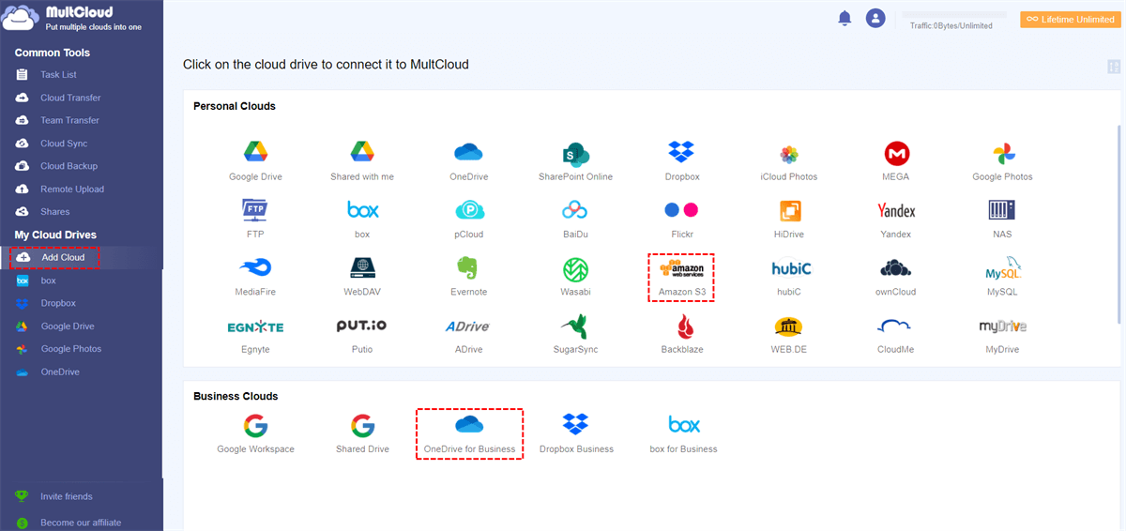
Task: Click the vertical scrollbar of cloud list
Action: coord(1118,225)
